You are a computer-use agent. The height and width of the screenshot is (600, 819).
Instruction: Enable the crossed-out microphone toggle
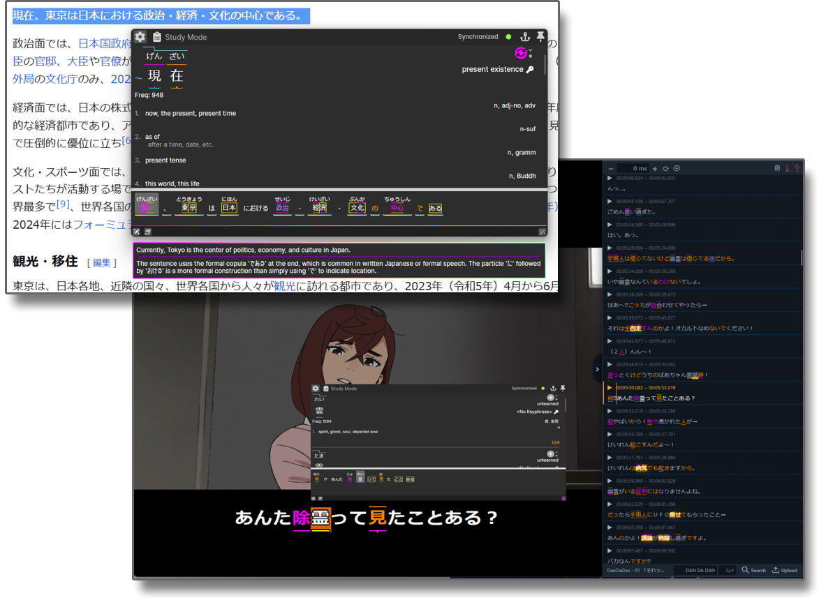787,169
